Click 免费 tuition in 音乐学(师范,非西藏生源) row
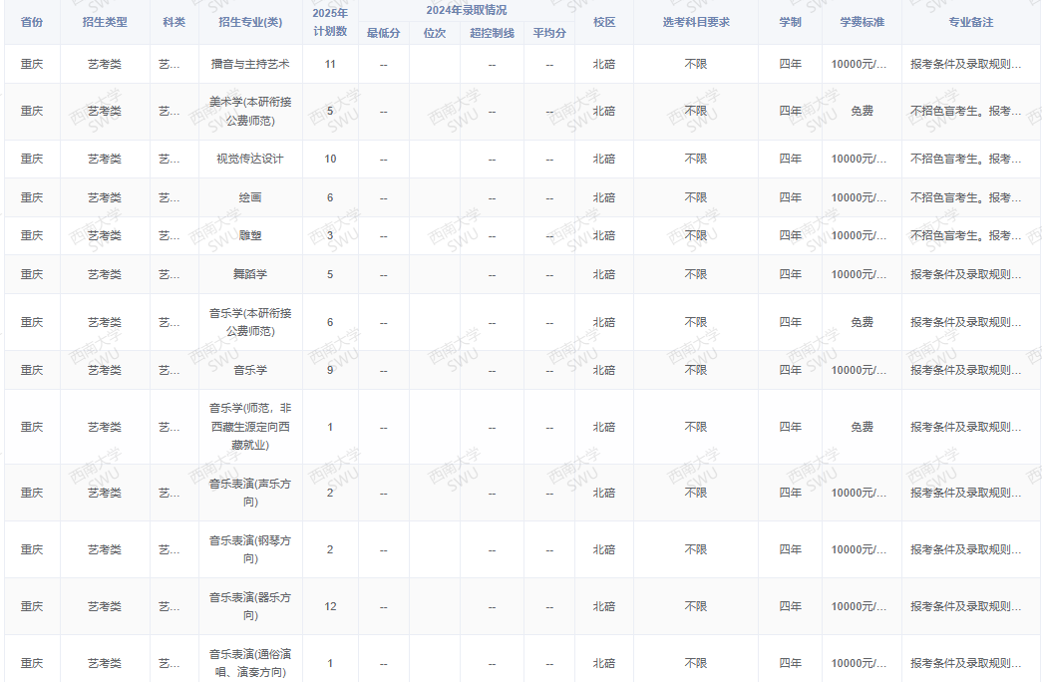1042x682 pixels. pyautogui.click(x=862, y=426)
